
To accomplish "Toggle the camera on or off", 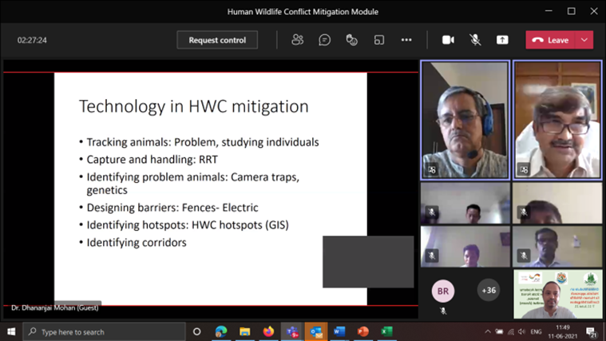I will [448, 40].
